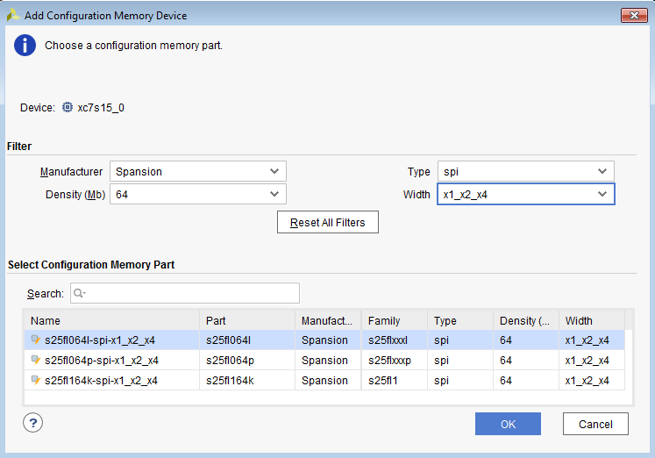The image size is (655, 458).
Task: Click the blue info icon at top
Action: tap(25, 46)
